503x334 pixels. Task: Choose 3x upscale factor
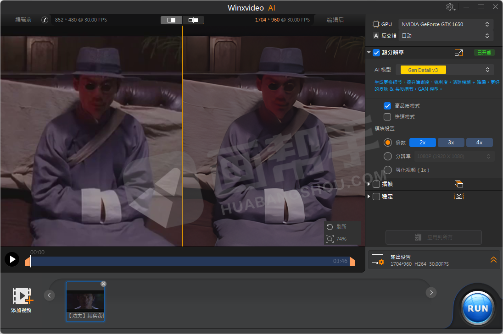(x=451, y=142)
